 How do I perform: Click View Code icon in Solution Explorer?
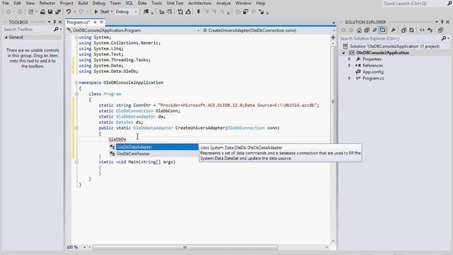[x=422, y=30]
